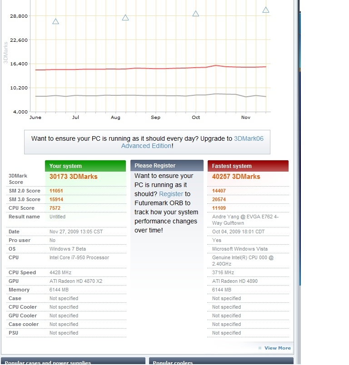Select the Your system header
349x365 pixels.
(85, 166)
